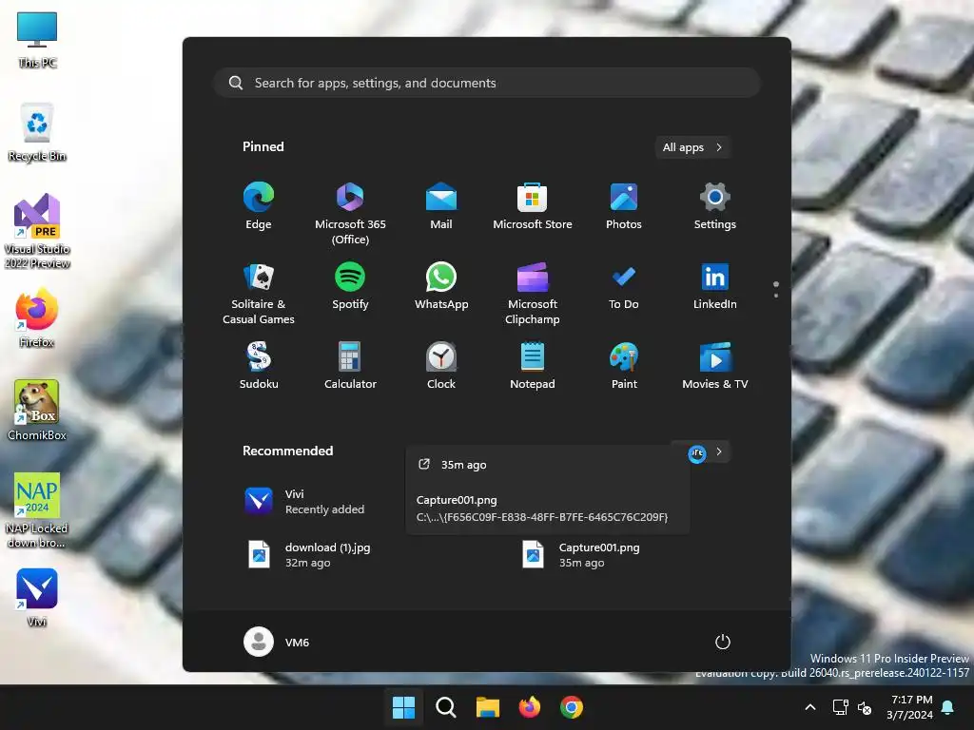The width and height of the screenshot is (974, 730).
Task: Open Spotify from pinned apps
Action: [350, 286]
